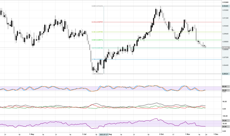The image size is (230, 136).
Task: Click the 0.91200 price axis label
Action: 225,18
